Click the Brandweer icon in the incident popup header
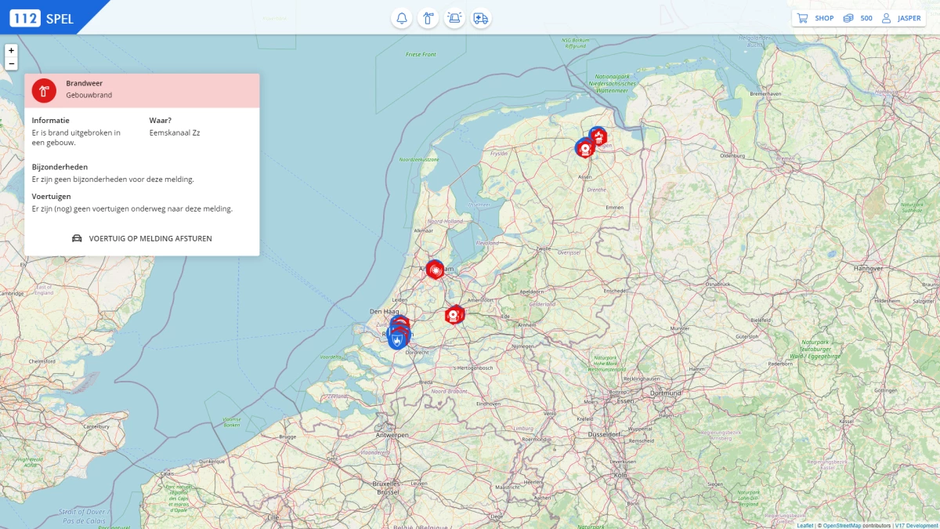The width and height of the screenshot is (940, 529). pyautogui.click(x=43, y=90)
